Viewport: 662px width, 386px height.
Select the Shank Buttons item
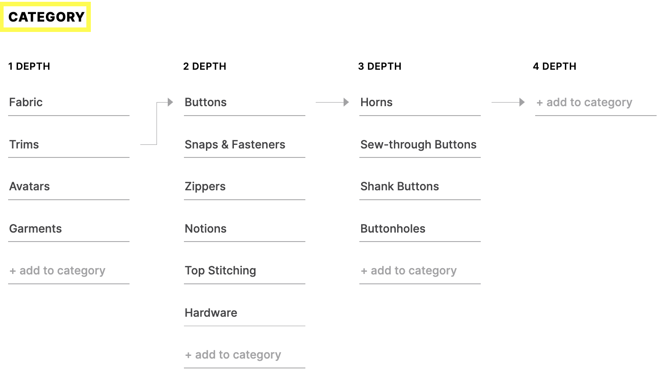point(420,187)
